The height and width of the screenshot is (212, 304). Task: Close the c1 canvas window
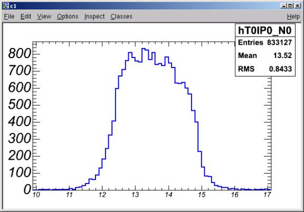coord(298,6)
